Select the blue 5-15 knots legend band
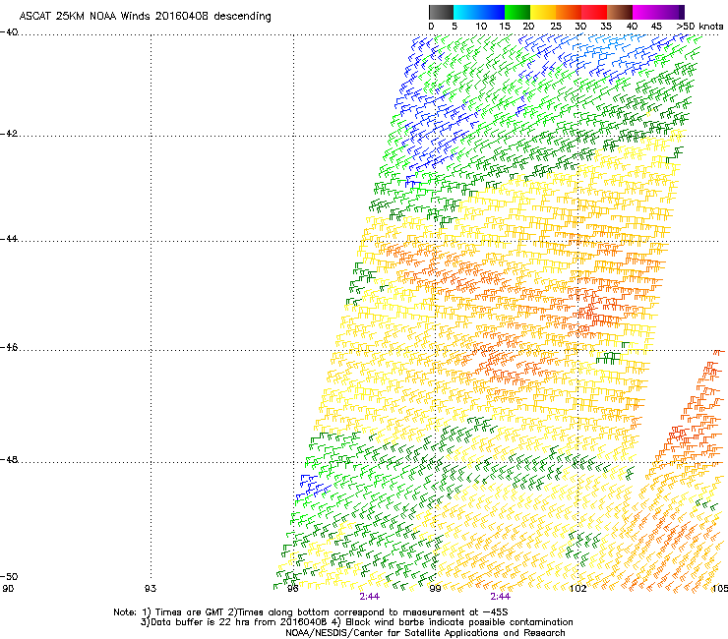This screenshot has width=728, height=639. click(x=479, y=12)
